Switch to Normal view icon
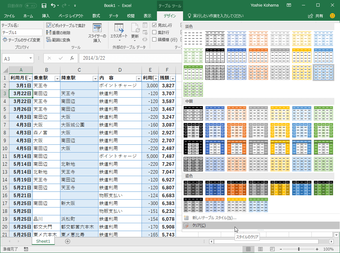 (248, 249)
